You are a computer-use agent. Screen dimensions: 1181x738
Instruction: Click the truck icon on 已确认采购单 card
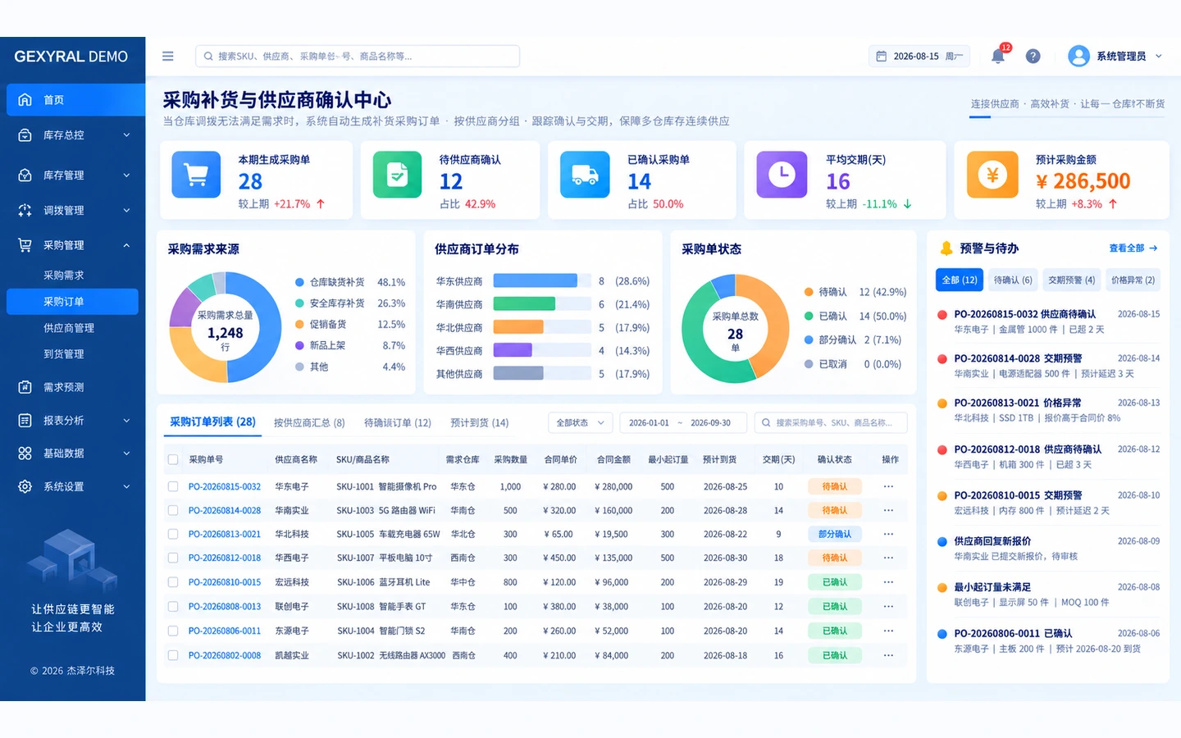point(585,175)
